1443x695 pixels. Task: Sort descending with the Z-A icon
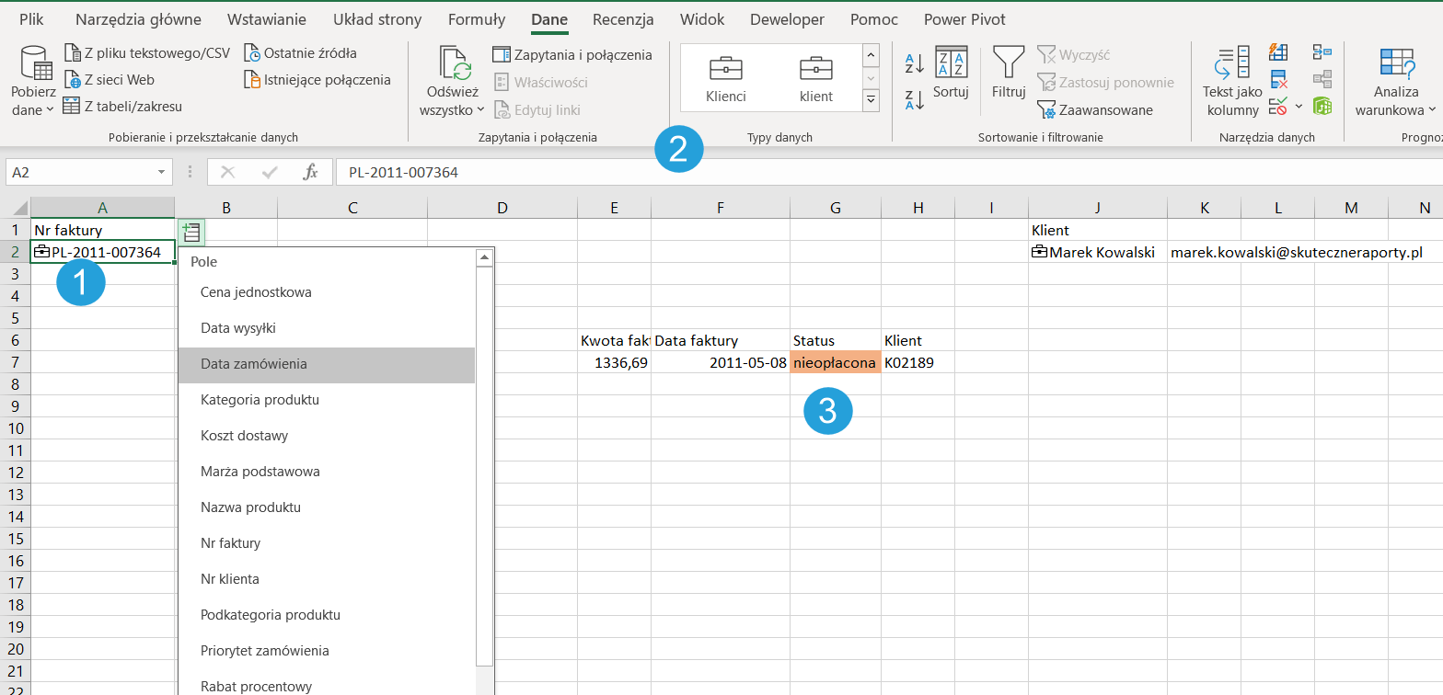click(x=914, y=99)
